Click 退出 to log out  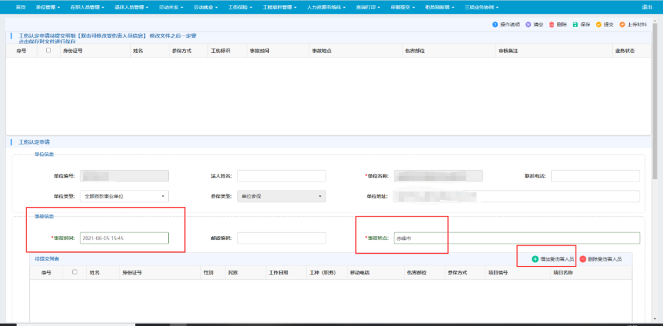coord(647,7)
